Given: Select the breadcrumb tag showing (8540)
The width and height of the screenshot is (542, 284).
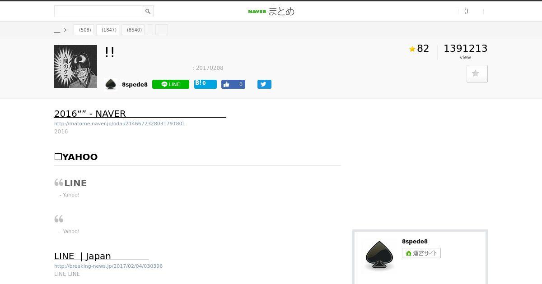Looking at the screenshot, I should [x=133, y=30].
